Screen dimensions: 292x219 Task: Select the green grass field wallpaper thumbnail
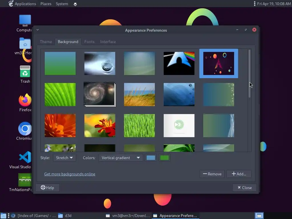(139, 126)
